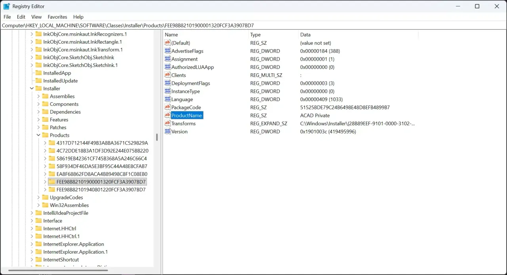Image resolution: width=507 pixels, height=275 pixels.
Task: Click the Type column header
Action: coord(274,35)
